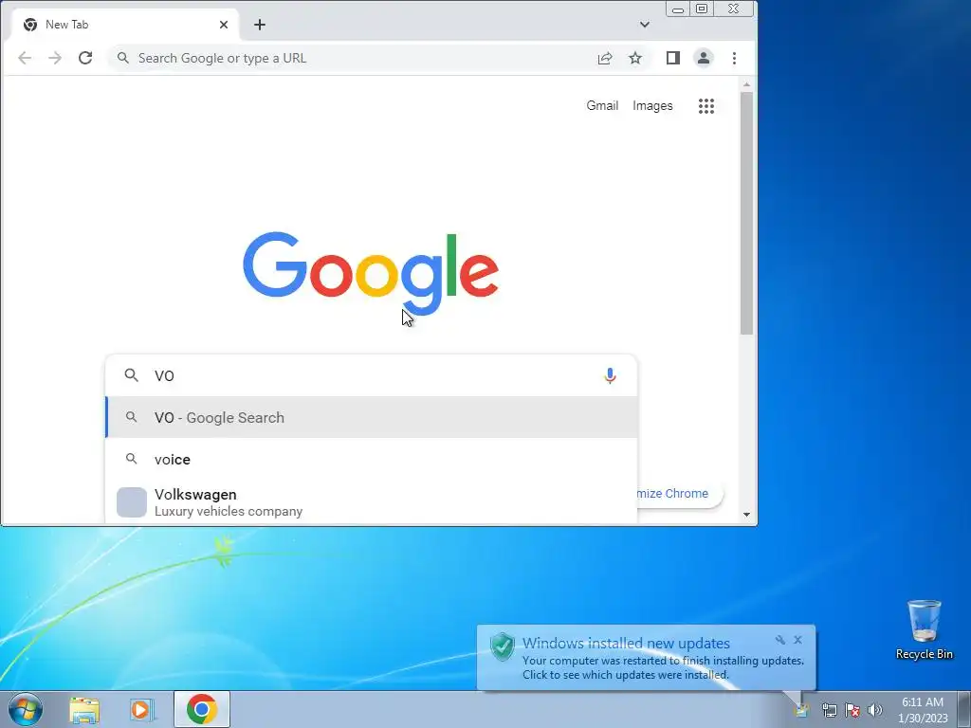
Task: Open Chrome side panel icon
Action: 673,58
